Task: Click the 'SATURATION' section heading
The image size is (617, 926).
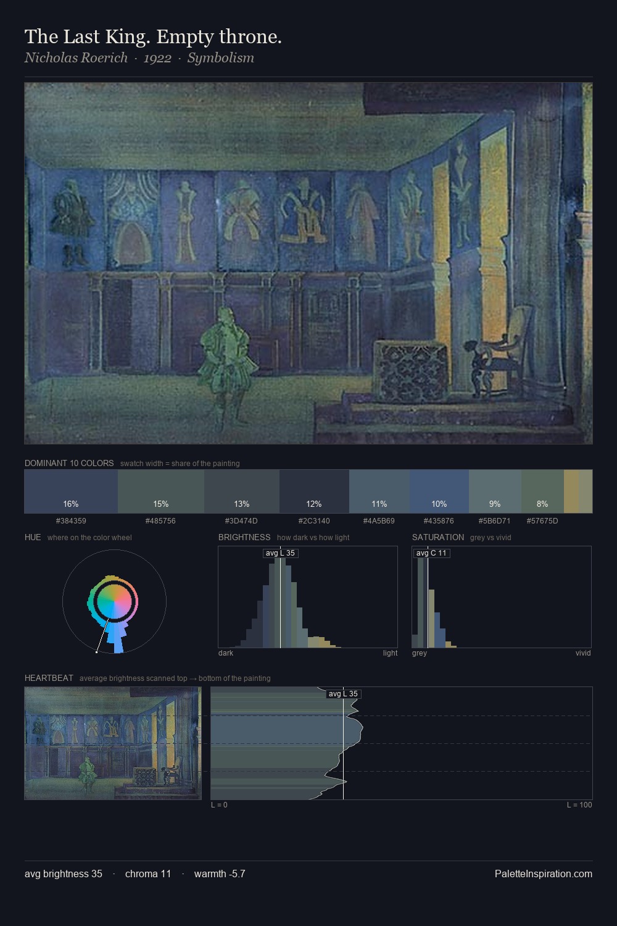Action: point(438,537)
